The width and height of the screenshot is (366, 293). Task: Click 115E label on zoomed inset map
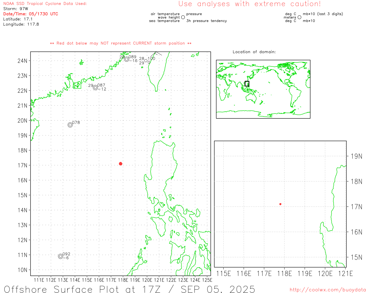point(224,274)
